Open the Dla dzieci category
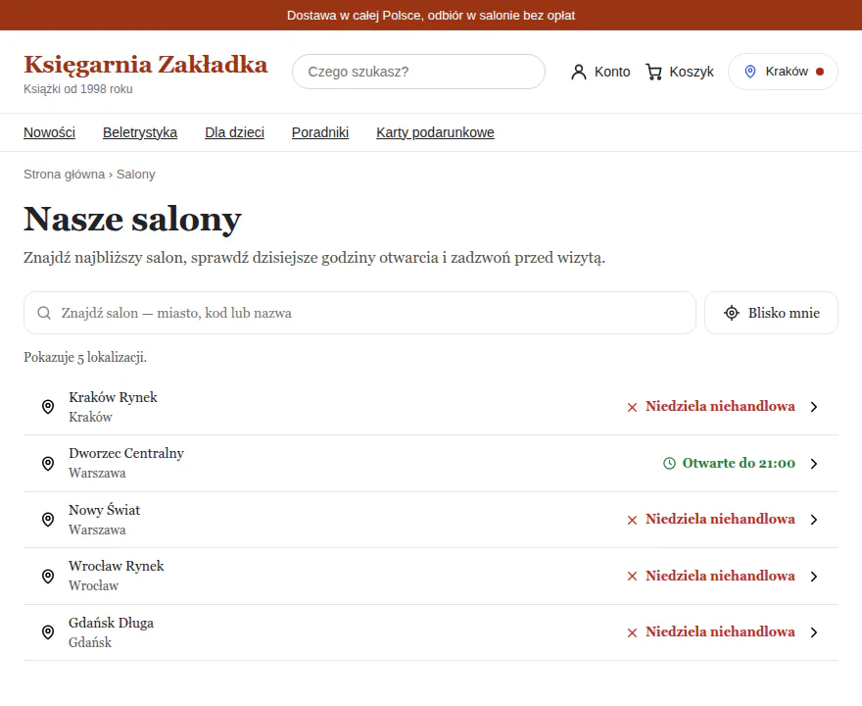Screen dimensions: 862x706 click(x=234, y=132)
